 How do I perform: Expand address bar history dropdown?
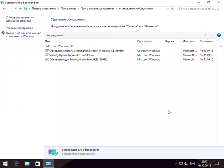coord(168,9)
